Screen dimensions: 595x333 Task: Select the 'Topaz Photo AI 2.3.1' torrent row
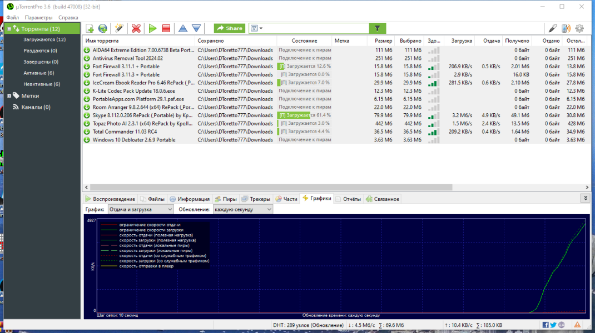click(x=336, y=124)
